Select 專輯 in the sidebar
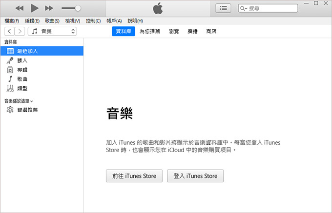 (x=42, y=70)
